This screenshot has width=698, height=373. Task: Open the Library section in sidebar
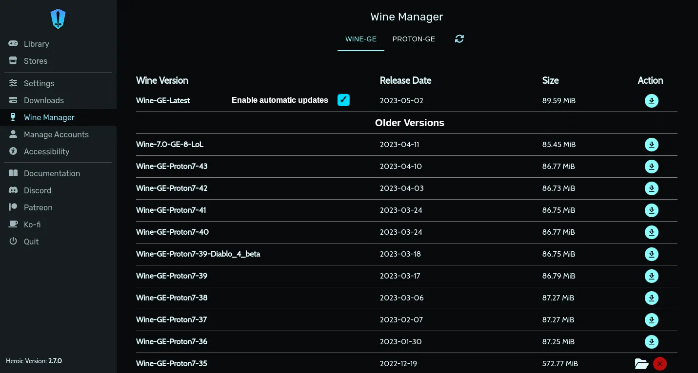37,44
